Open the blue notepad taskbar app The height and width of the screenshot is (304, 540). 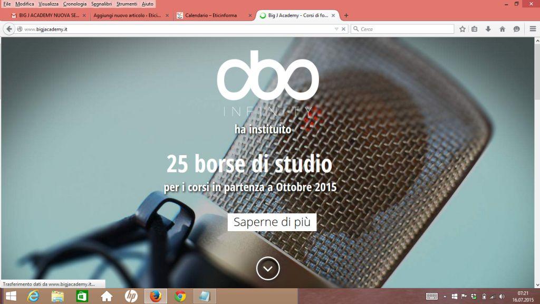click(x=205, y=296)
